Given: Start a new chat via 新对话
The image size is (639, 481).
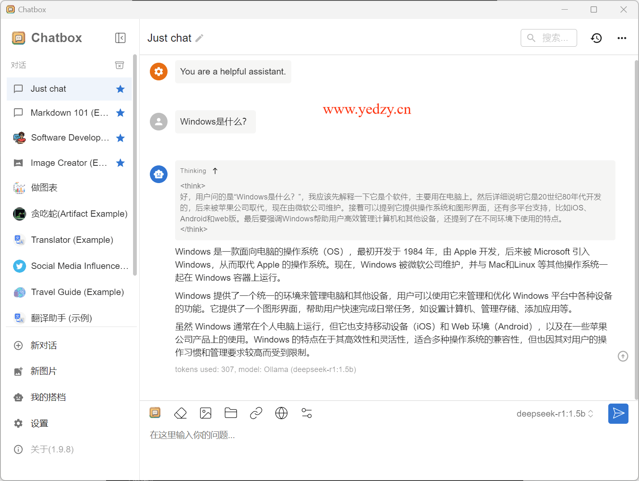Looking at the screenshot, I should 69,345.
